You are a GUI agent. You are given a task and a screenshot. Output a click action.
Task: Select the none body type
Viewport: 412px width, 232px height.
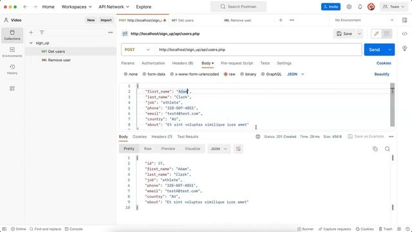(x=131, y=74)
